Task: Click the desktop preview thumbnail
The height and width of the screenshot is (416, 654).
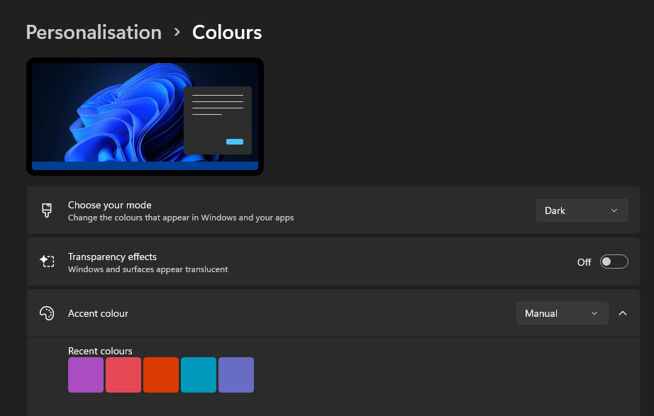Action: click(145, 116)
